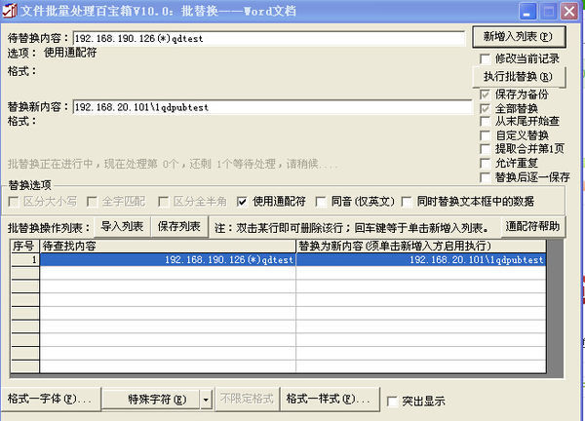The image size is (585, 421).
Task: Click 导入列表 to import a list
Action: tap(122, 226)
